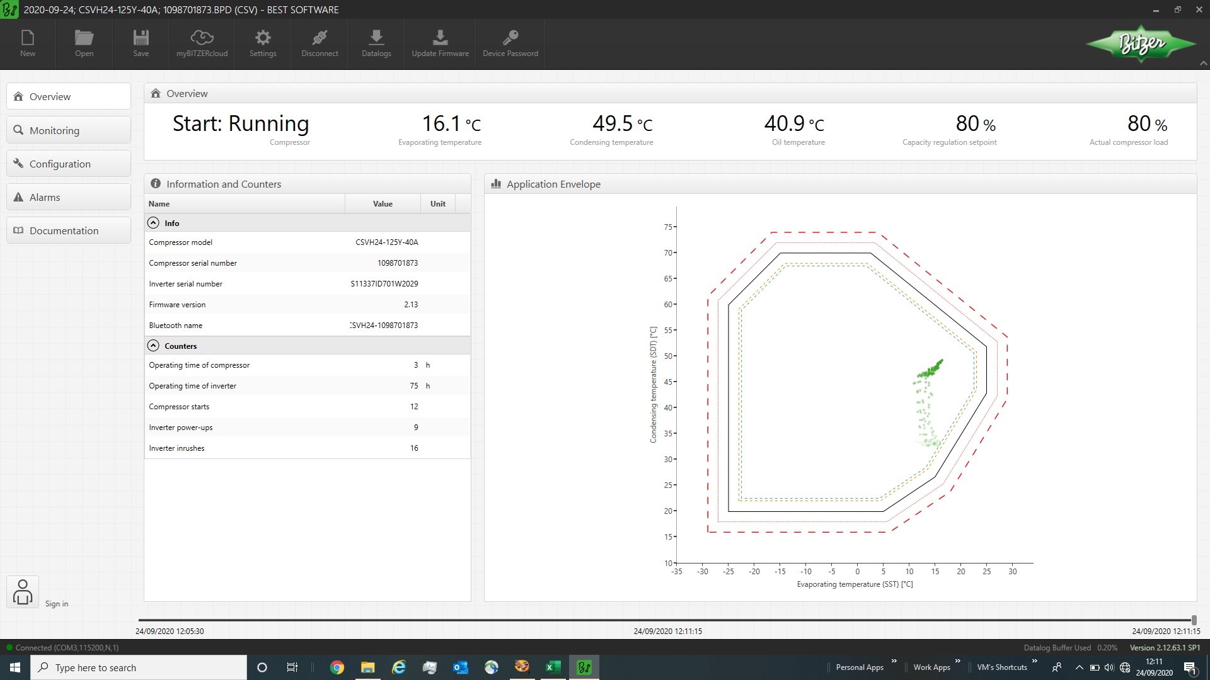Click Version 2.12.63.1 SP1 label
The height and width of the screenshot is (680, 1210).
pos(1165,647)
